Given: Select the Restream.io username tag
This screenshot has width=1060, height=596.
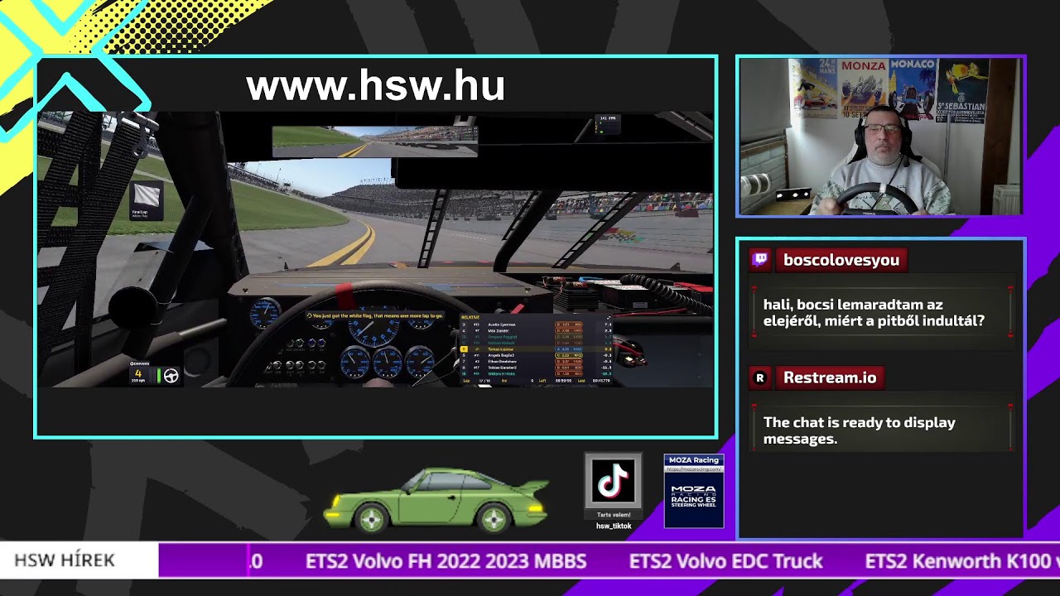Looking at the screenshot, I should click(830, 377).
